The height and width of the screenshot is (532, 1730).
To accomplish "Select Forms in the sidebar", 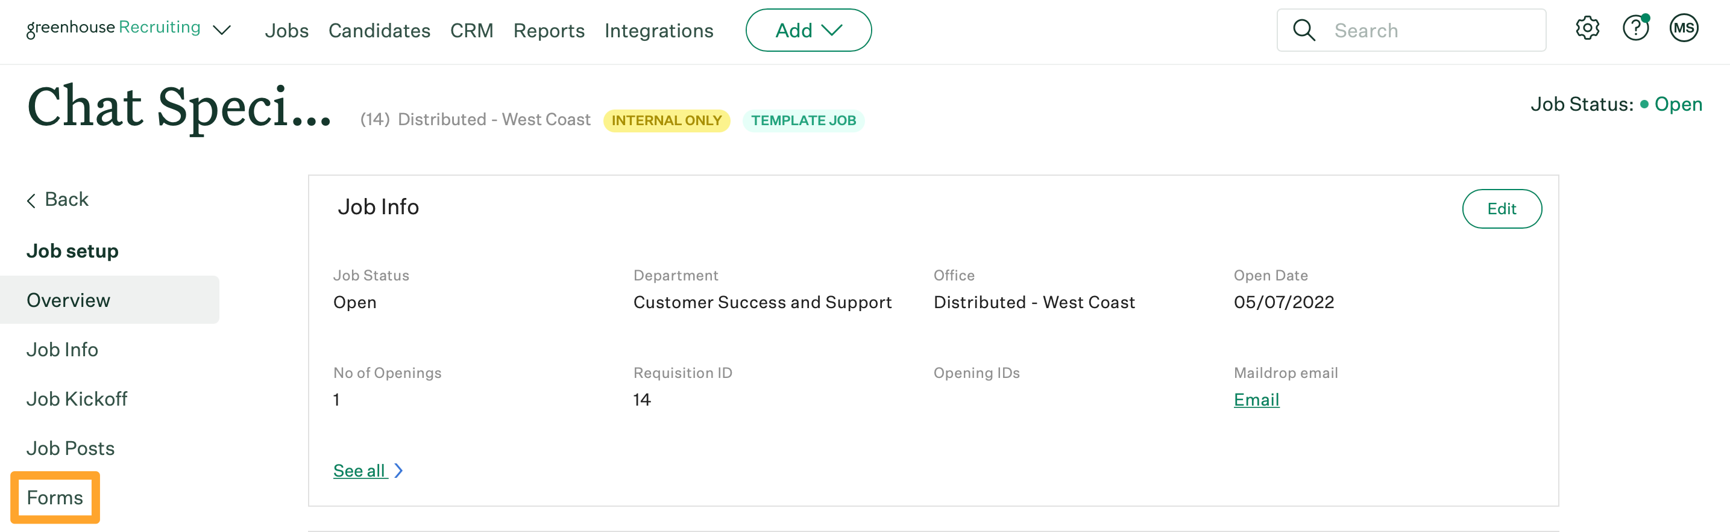I will click(x=55, y=498).
